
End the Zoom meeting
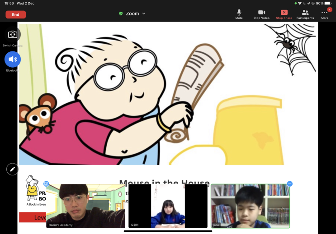coord(16,14)
